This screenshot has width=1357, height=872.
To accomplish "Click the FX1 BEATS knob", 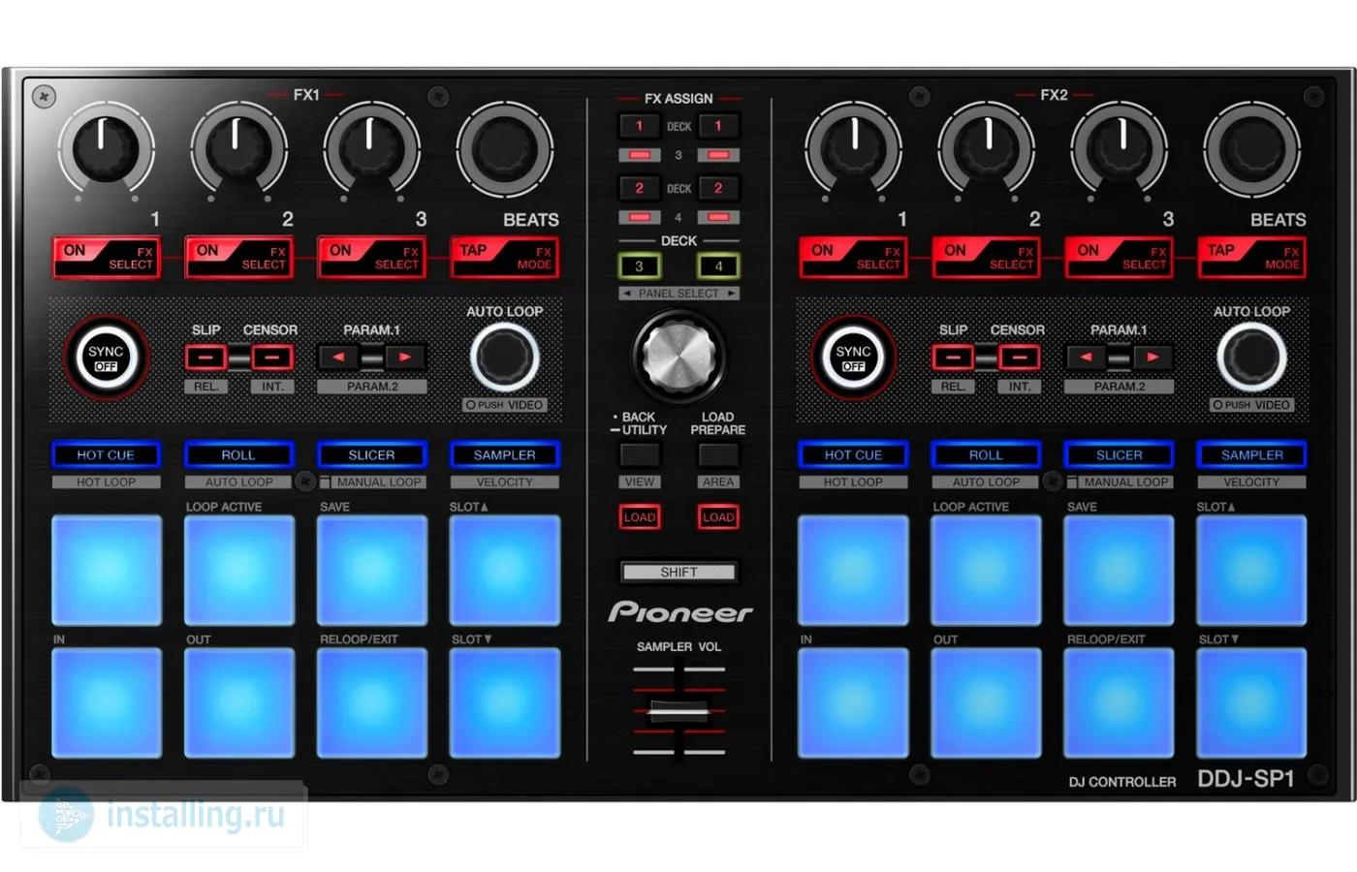I will [504, 150].
